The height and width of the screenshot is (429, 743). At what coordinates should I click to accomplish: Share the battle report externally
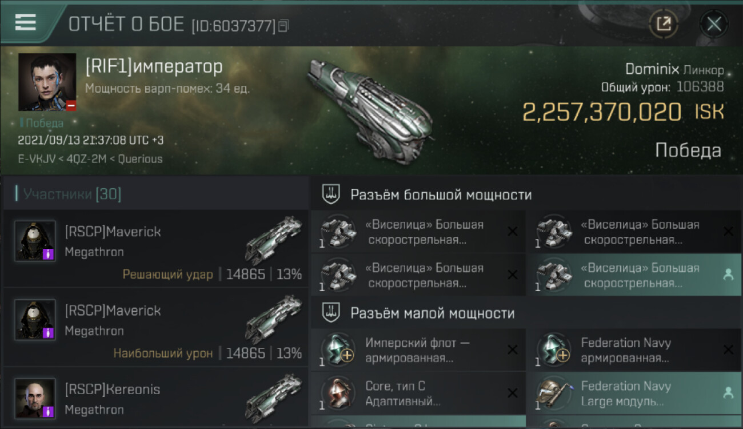(x=664, y=24)
